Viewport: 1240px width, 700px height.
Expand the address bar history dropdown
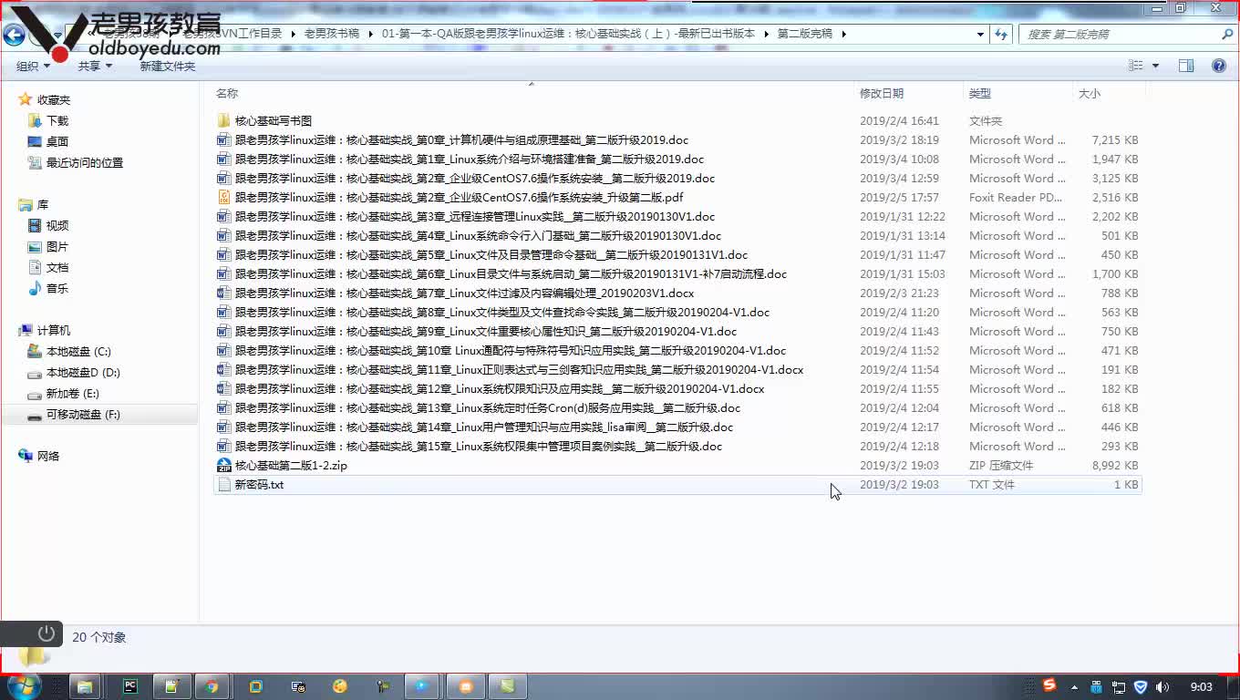tap(980, 34)
